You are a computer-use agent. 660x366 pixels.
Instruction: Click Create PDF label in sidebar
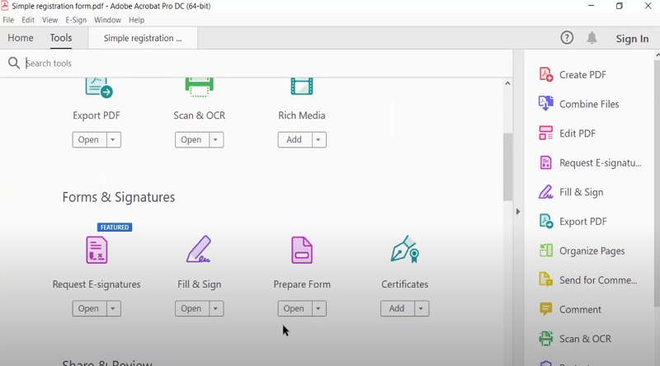tap(582, 75)
